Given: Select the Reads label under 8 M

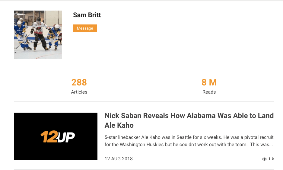Looking at the screenshot, I should [209, 92].
